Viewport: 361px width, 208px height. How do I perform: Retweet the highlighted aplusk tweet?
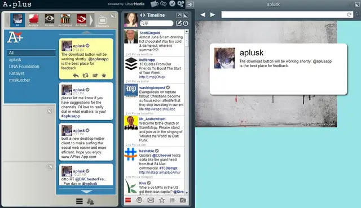[x=85, y=75]
